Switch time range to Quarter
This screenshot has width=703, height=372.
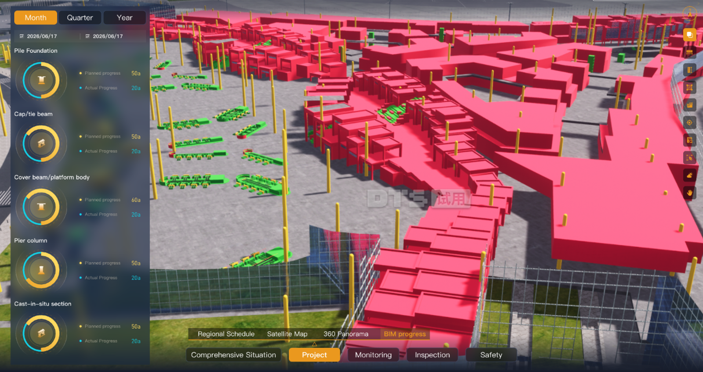80,18
